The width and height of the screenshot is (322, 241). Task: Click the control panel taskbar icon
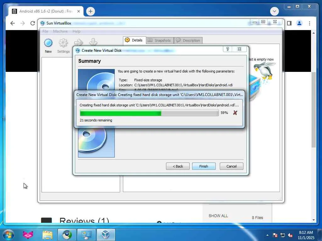pos(86,235)
